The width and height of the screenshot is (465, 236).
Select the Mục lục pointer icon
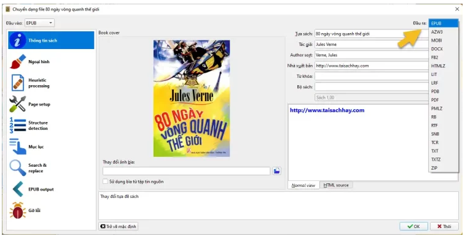(18, 147)
